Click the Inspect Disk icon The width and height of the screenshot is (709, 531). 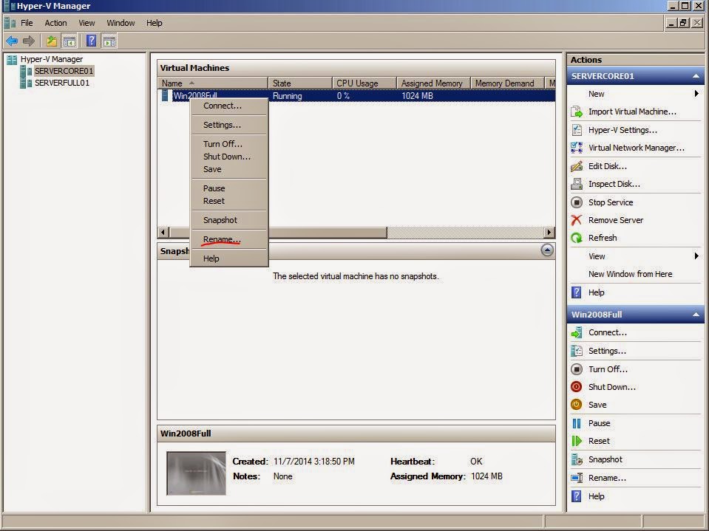(x=577, y=184)
